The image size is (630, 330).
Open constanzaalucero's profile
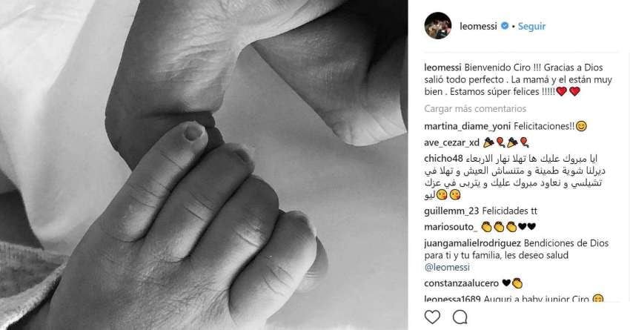pyautogui.click(x=461, y=283)
